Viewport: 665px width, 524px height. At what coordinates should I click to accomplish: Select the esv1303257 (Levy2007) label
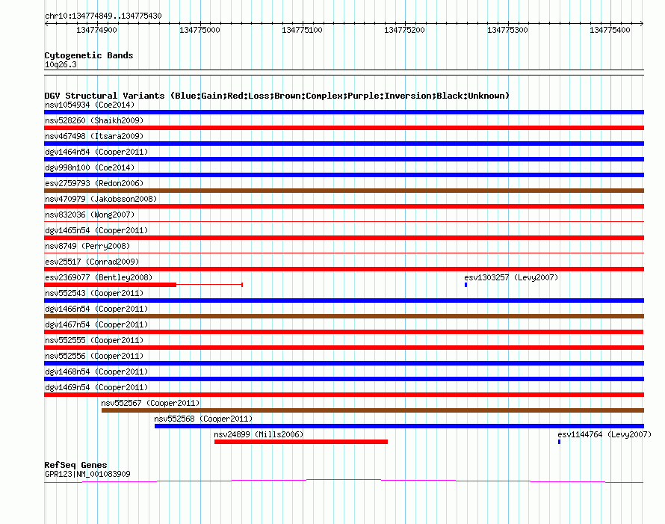pyautogui.click(x=511, y=277)
